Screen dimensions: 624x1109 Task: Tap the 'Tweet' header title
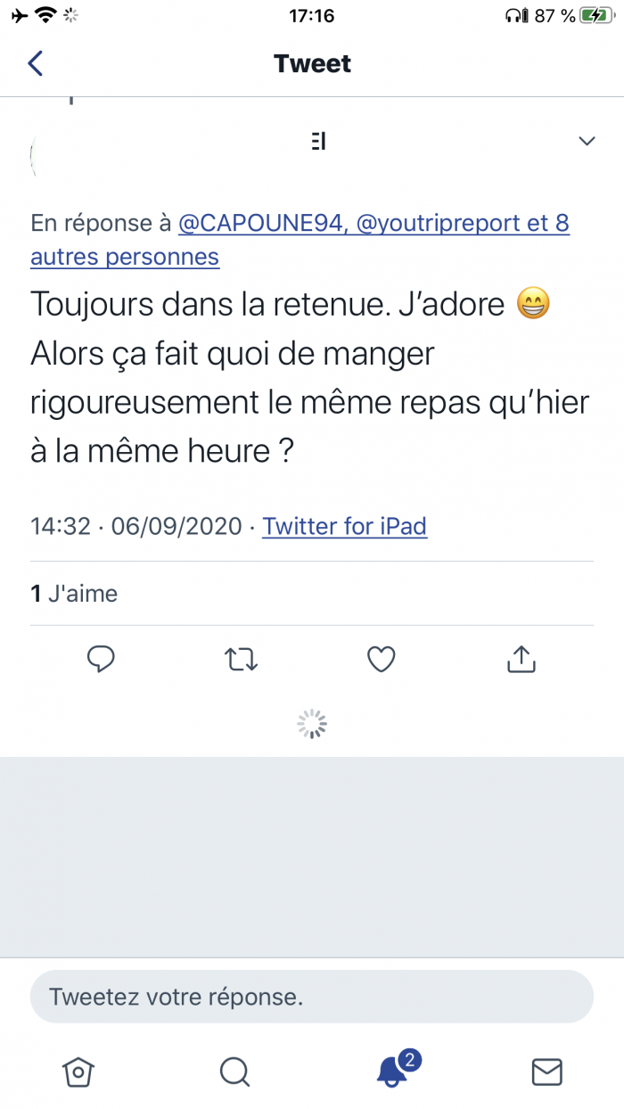(312, 64)
